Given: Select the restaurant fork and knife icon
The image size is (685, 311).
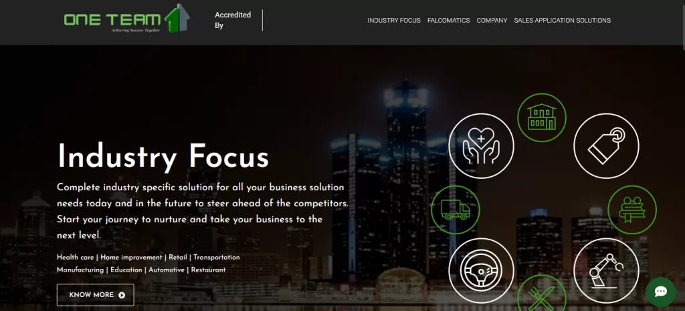Looking at the screenshot, I should click(542, 294).
